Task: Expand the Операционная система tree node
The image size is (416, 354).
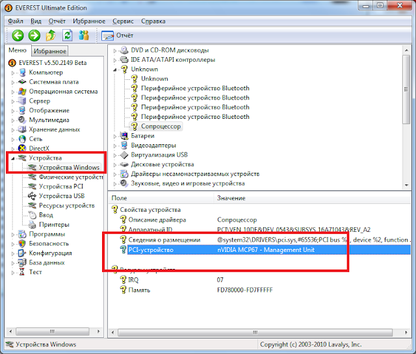Action: 13,92
